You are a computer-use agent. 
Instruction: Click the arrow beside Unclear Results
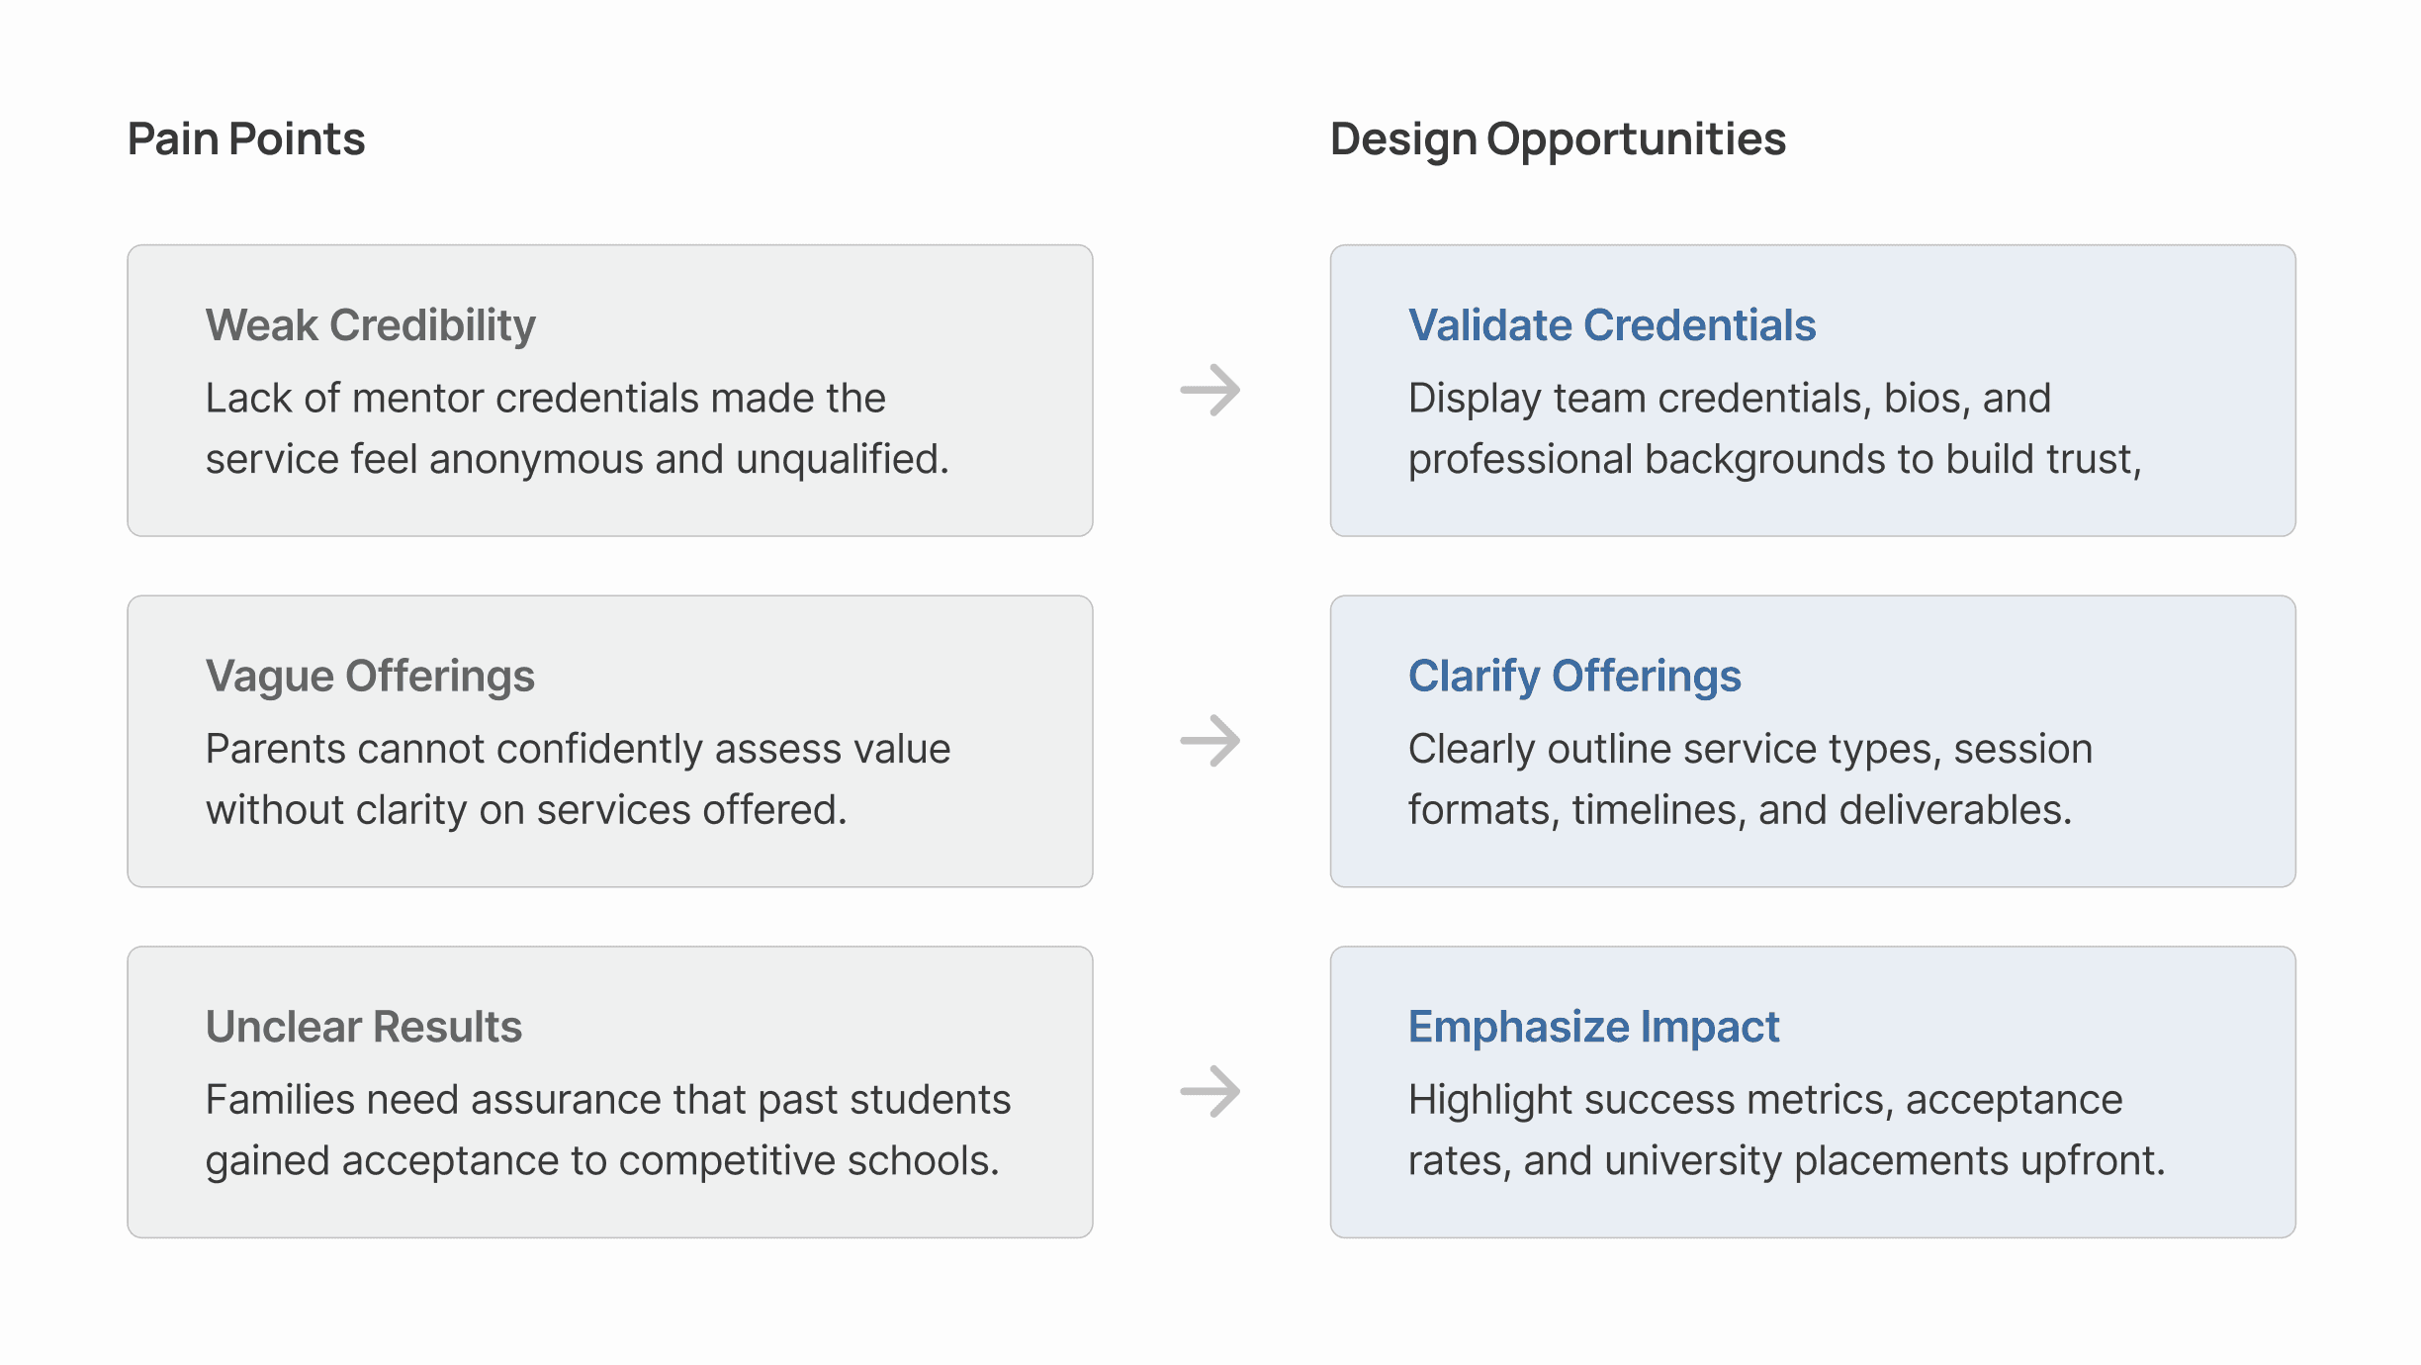[x=1210, y=1092]
